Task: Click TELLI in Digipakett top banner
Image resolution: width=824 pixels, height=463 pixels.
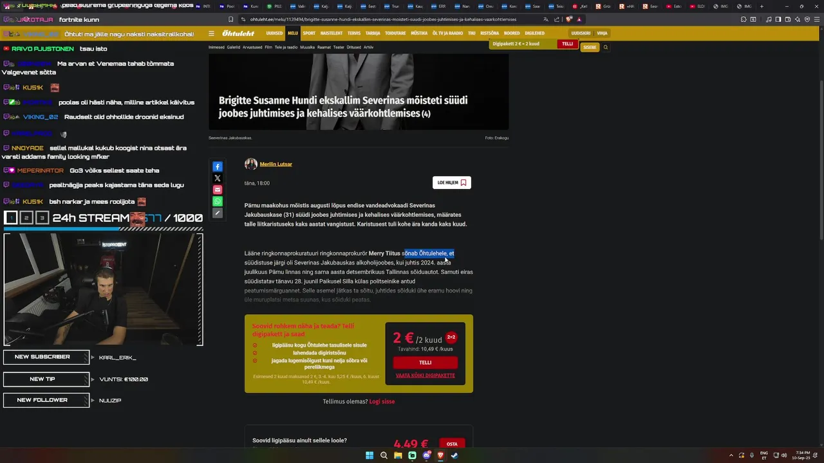Action: pos(567,44)
